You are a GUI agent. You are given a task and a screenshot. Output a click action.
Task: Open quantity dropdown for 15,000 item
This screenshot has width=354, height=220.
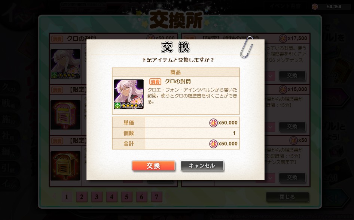(270, 127)
